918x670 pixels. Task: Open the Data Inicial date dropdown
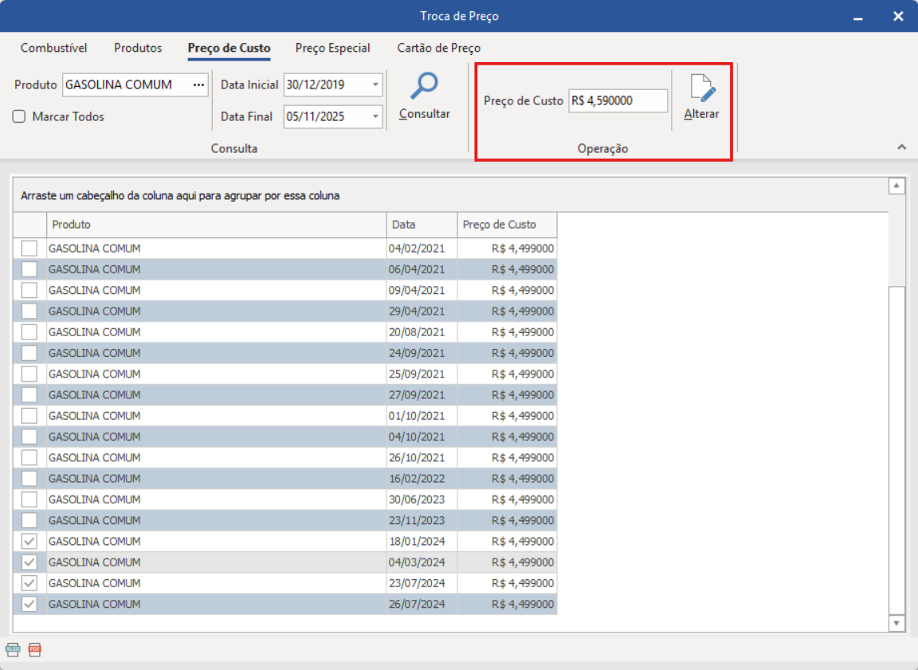click(375, 85)
